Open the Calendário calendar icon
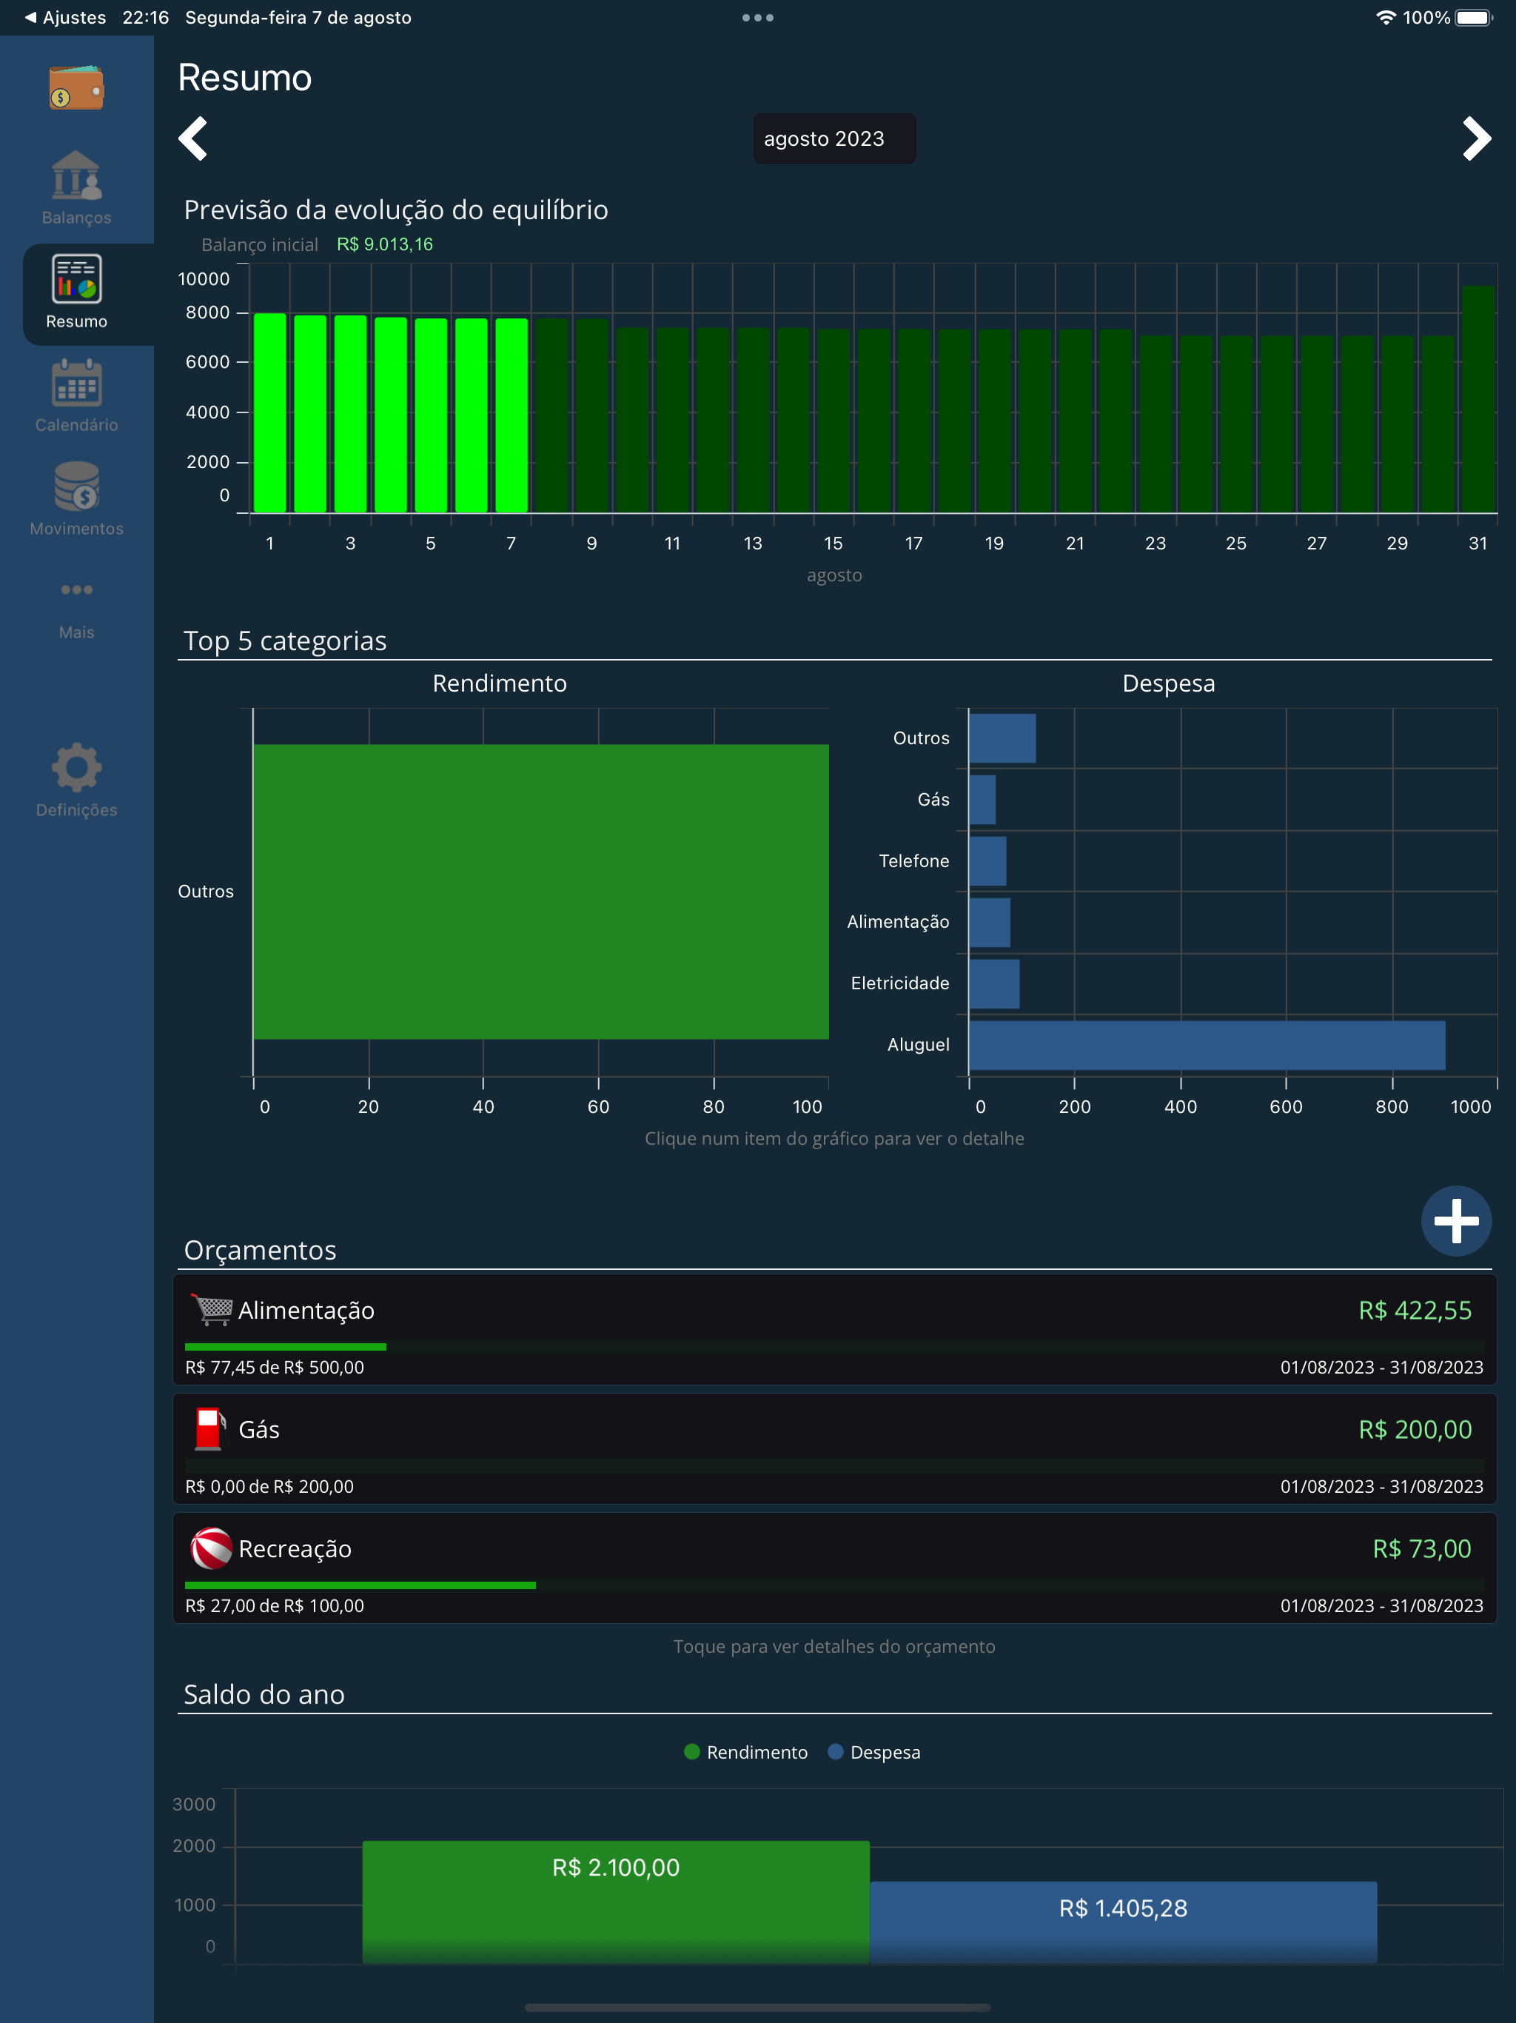This screenshot has width=1516, height=2023. pyautogui.click(x=76, y=383)
